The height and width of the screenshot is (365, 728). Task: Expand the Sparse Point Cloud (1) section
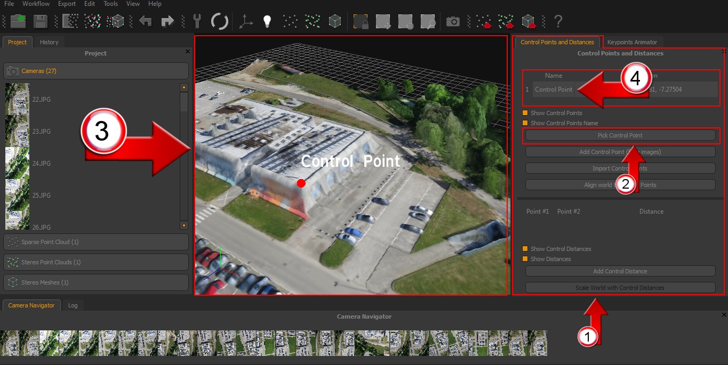(x=96, y=242)
